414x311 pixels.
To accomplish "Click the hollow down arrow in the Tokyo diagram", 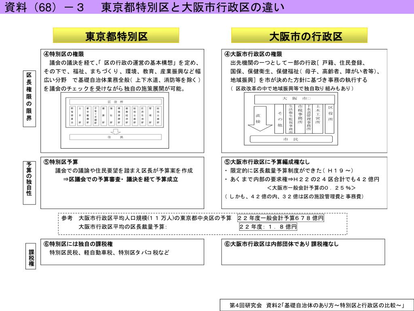I will 115,131.
